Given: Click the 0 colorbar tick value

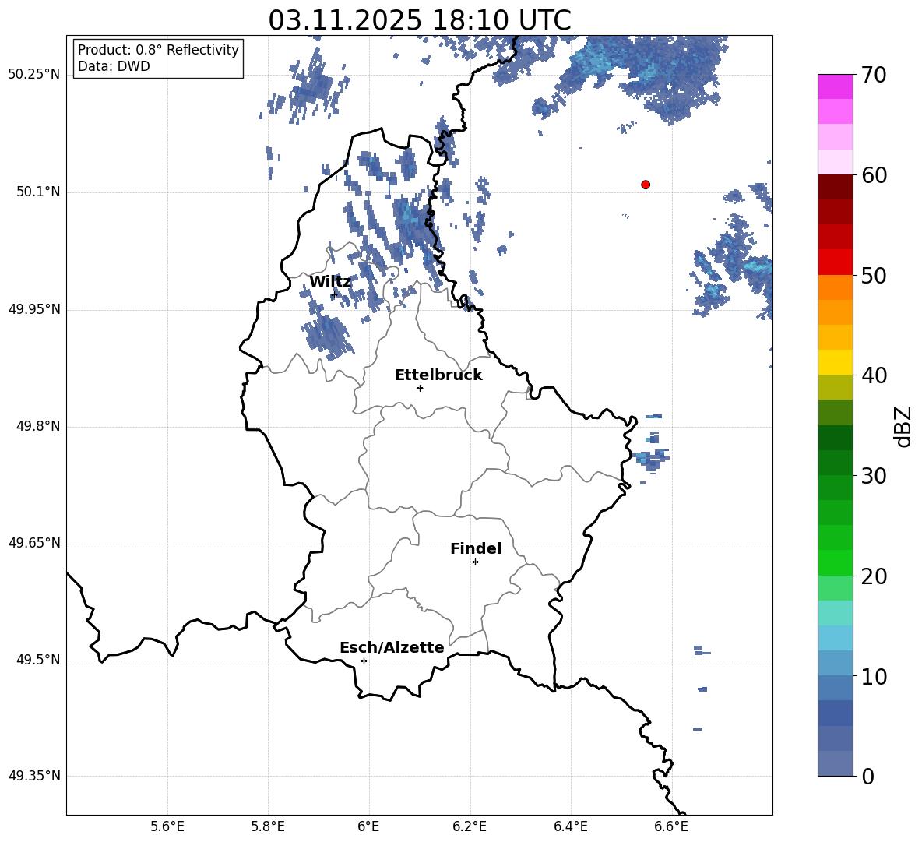Looking at the screenshot, I should [x=867, y=776].
